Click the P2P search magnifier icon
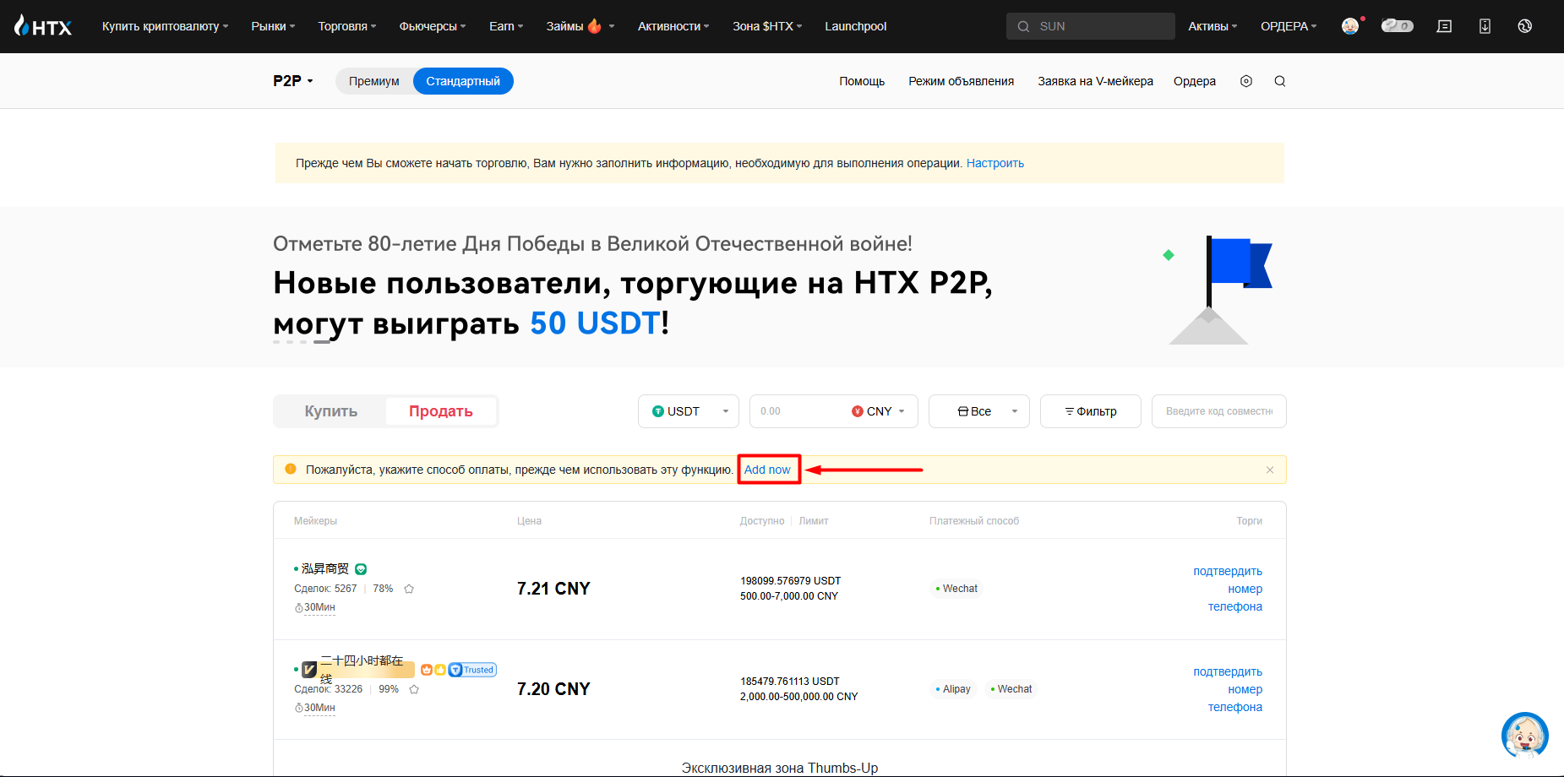 1279,81
